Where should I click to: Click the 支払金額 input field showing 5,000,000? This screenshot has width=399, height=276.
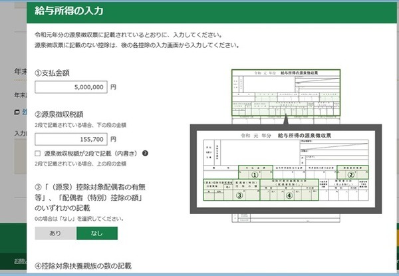click(x=71, y=87)
